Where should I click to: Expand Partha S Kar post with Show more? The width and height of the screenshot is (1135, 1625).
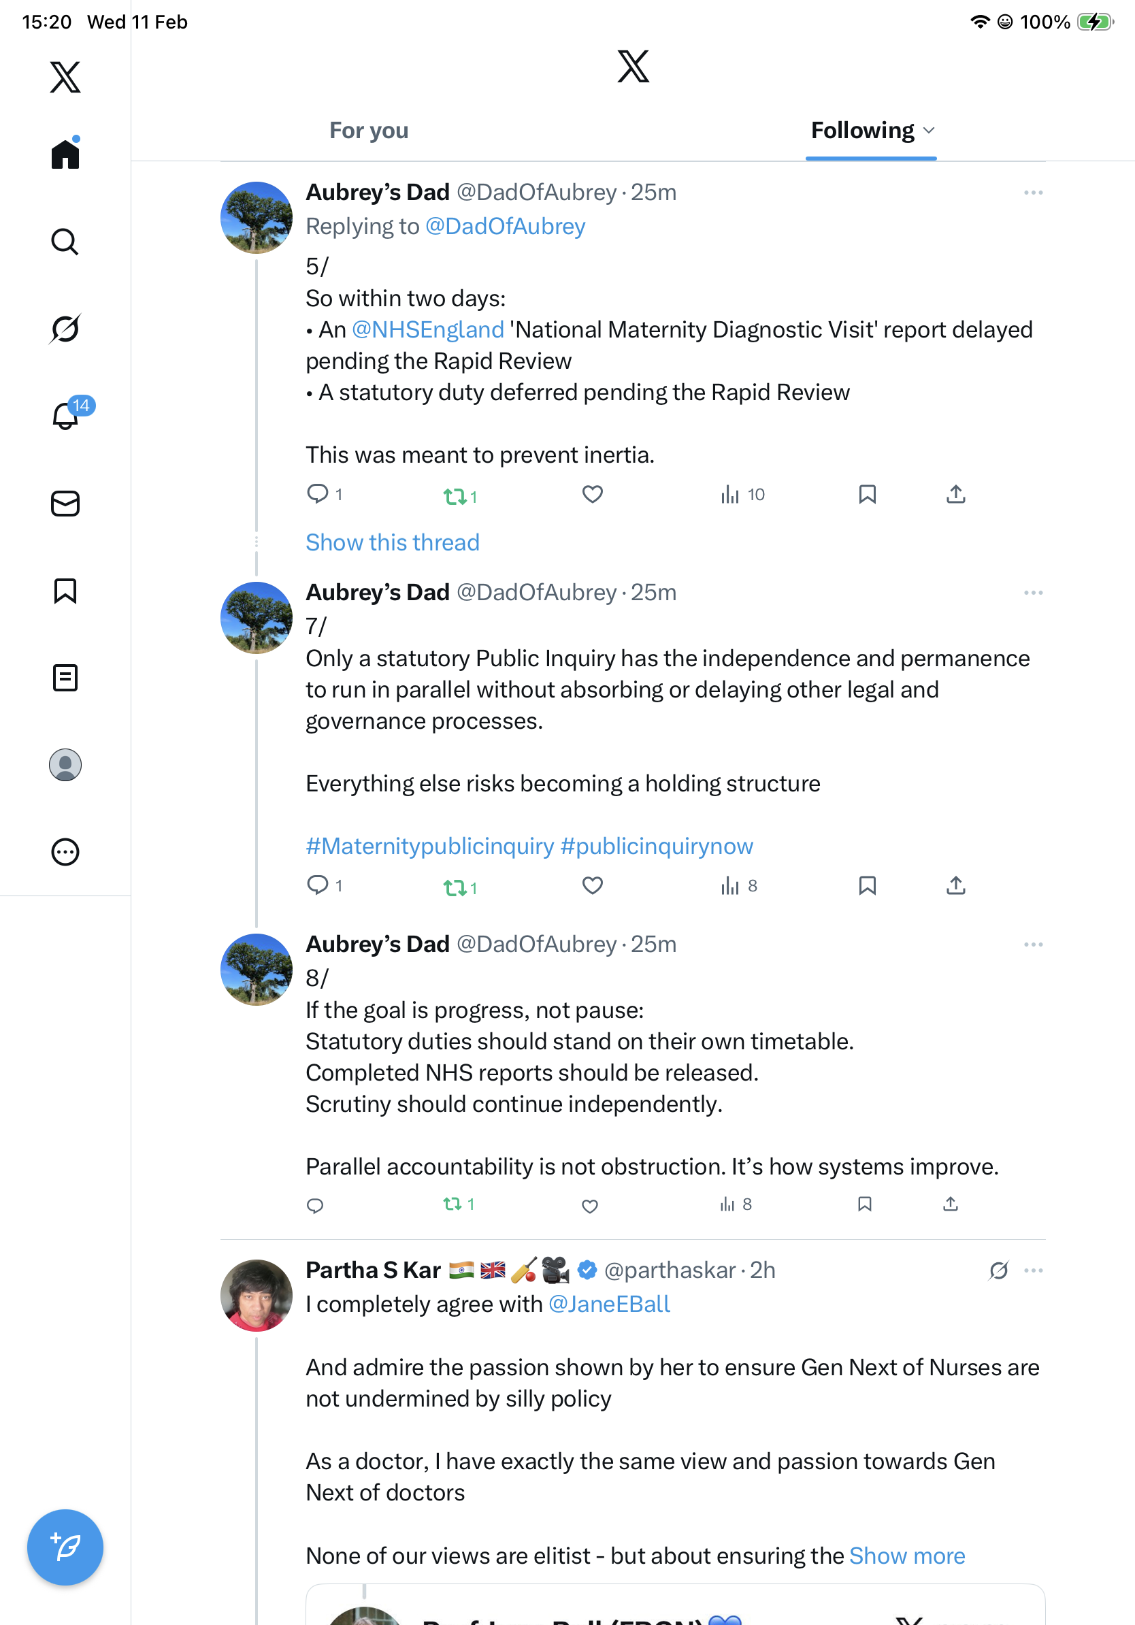(x=907, y=1556)
